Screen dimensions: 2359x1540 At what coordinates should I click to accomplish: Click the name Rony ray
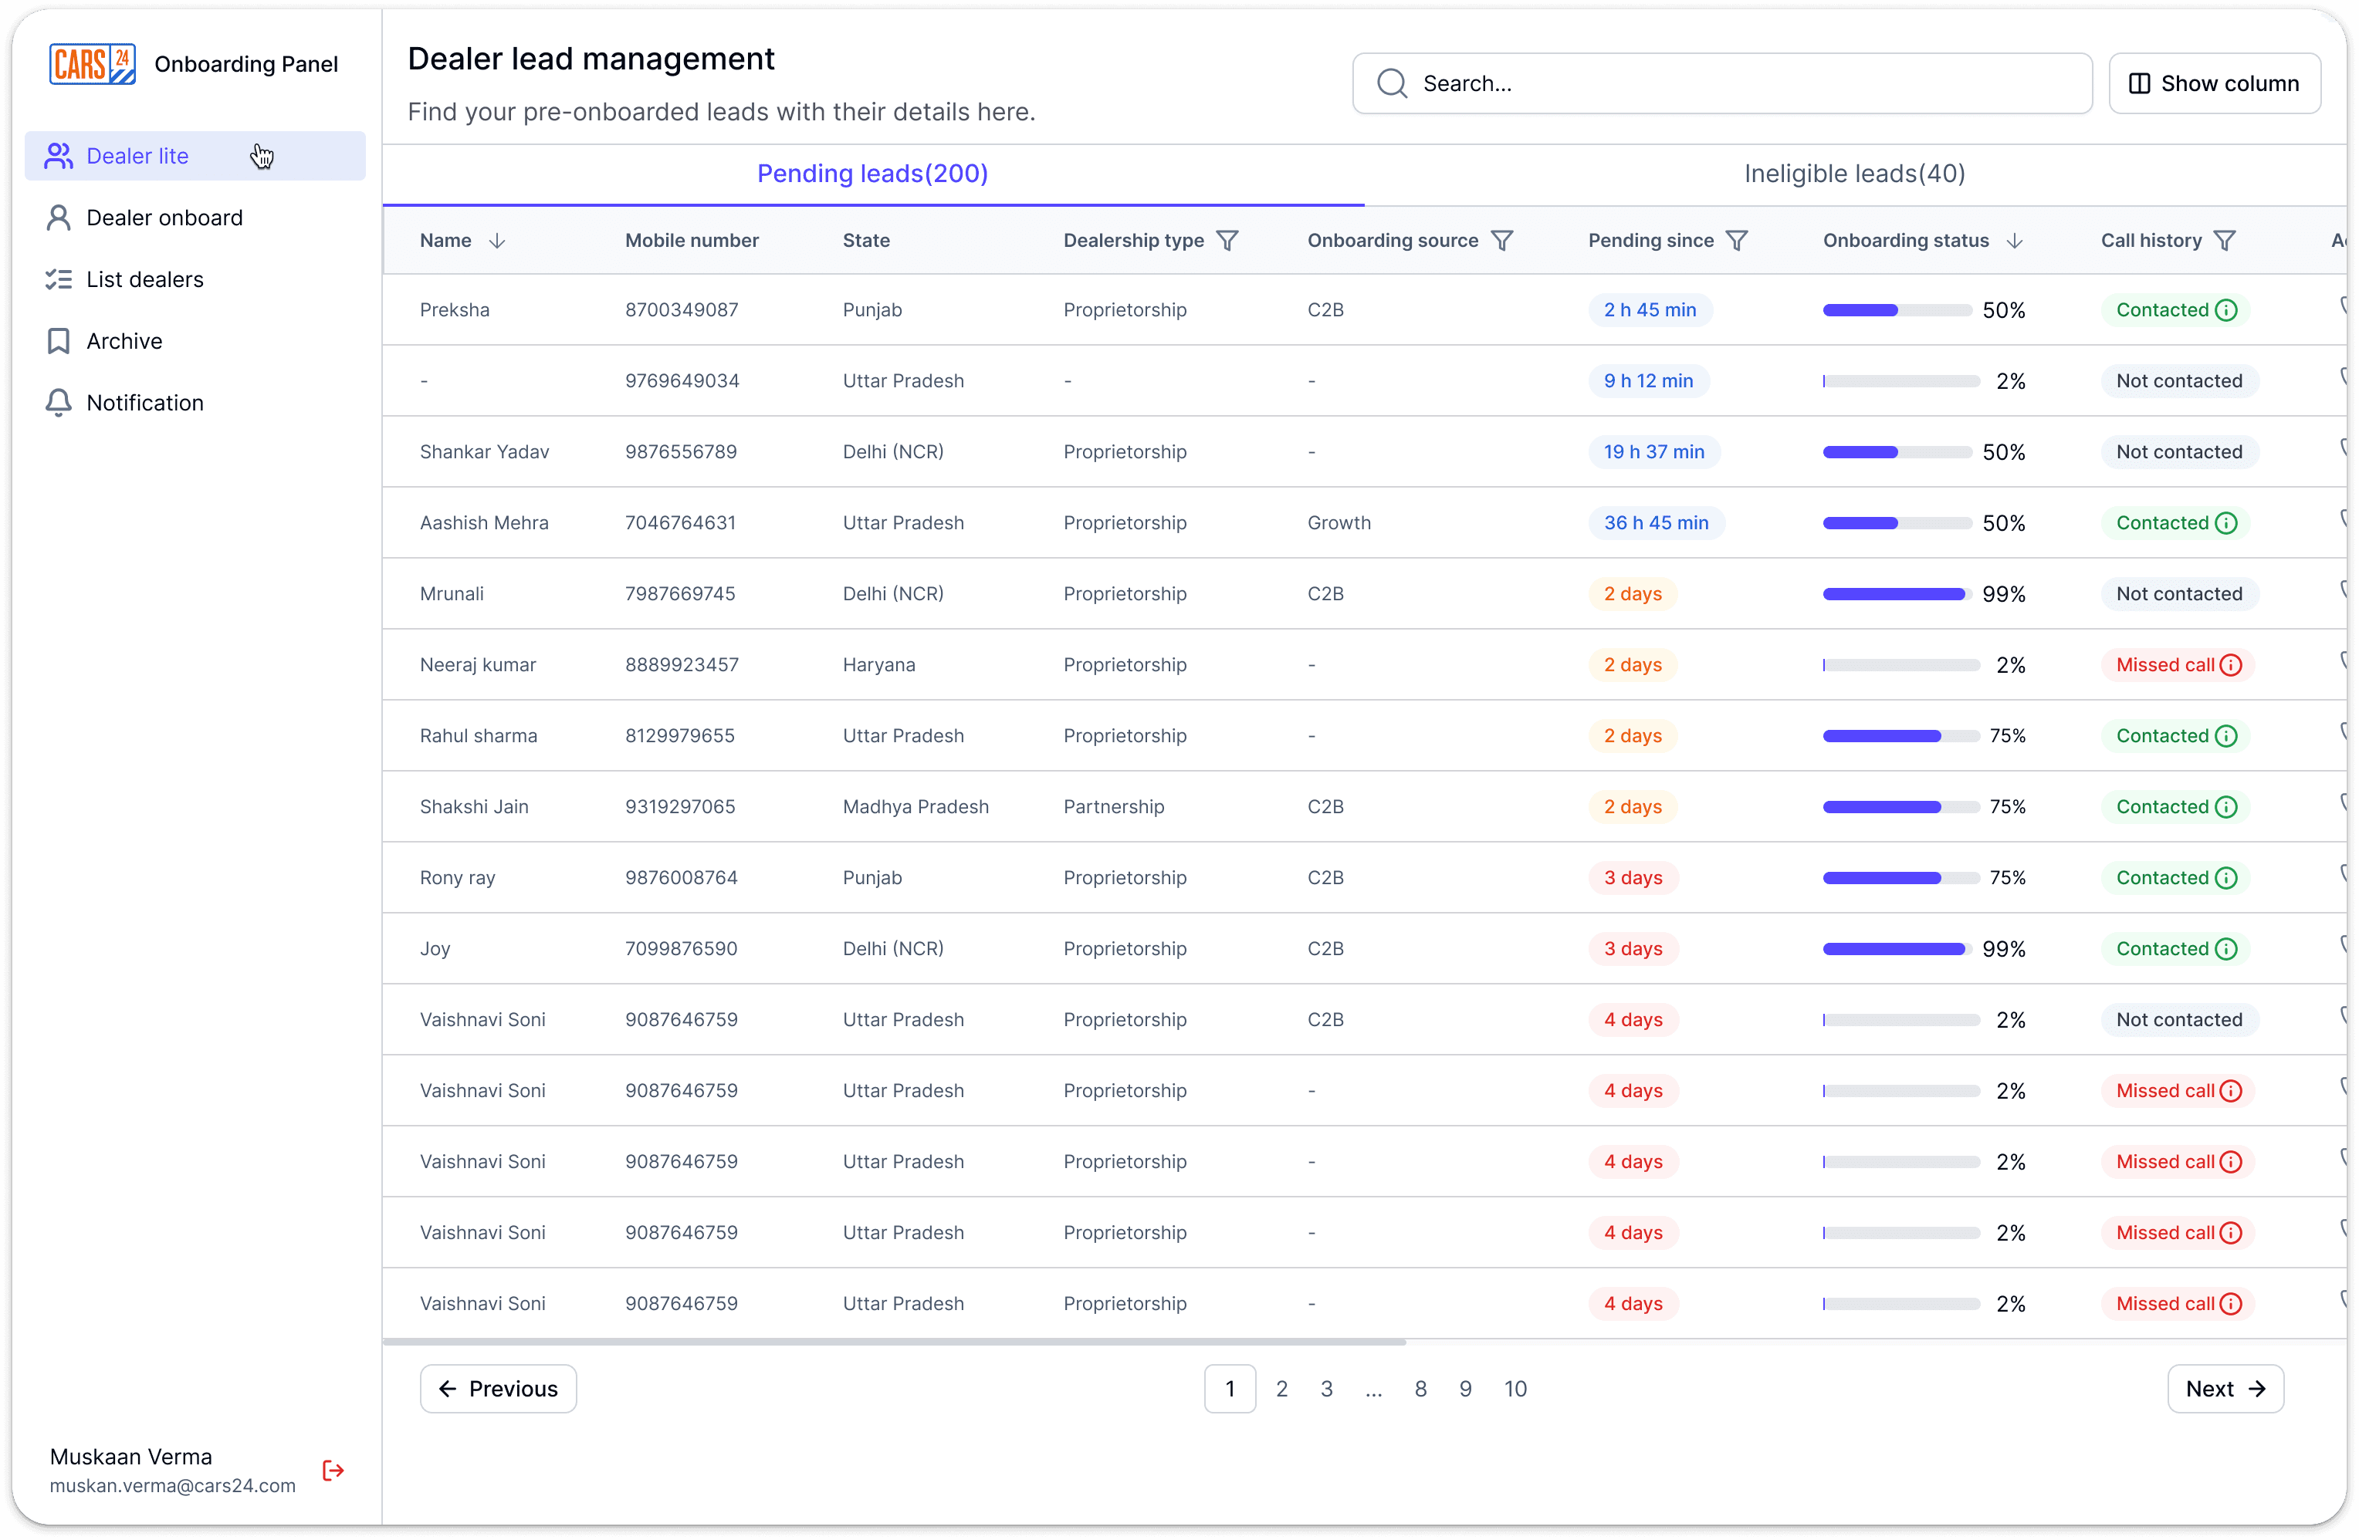click(x=457, y=878)
